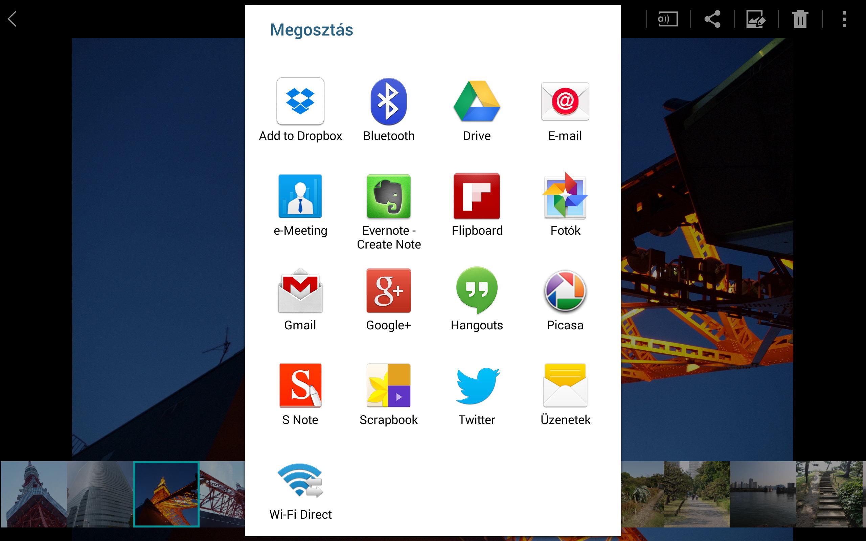Screen dimensions: 866x541
Task: Open the red tower lattice thumbnail
Action: (x=222, y=494)
